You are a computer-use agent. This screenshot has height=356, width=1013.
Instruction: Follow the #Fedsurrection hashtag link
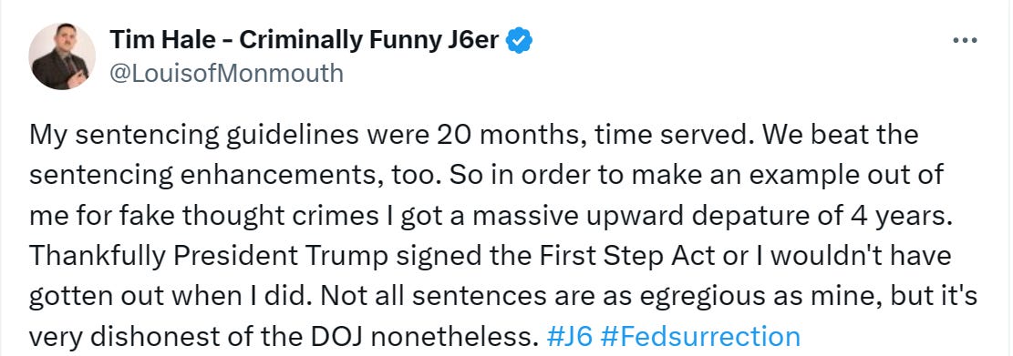coord(700,337)
